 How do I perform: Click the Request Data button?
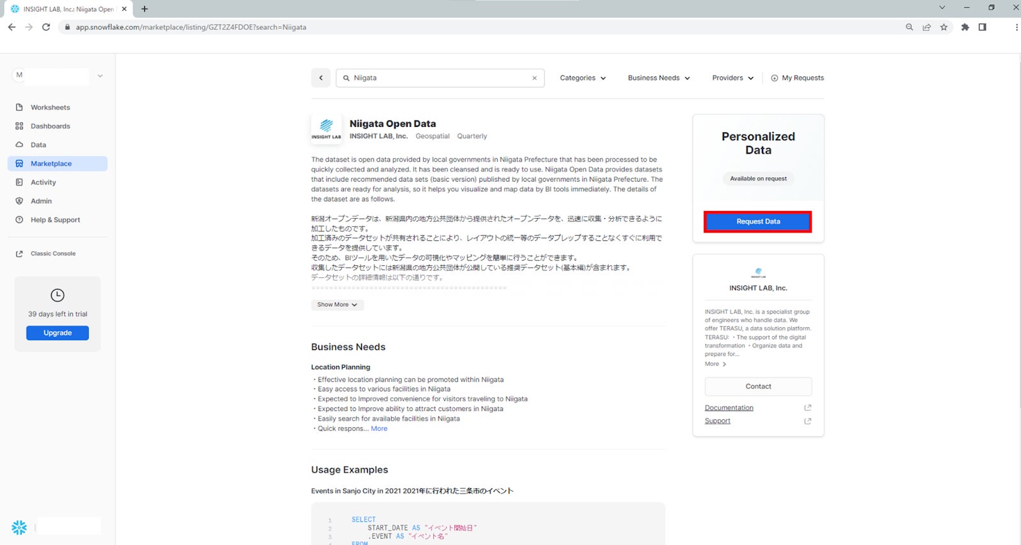758,222
